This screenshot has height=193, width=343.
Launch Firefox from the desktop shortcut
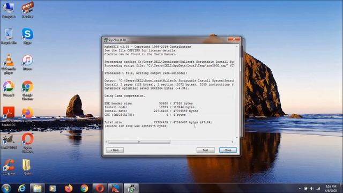[x=27, y=115]
